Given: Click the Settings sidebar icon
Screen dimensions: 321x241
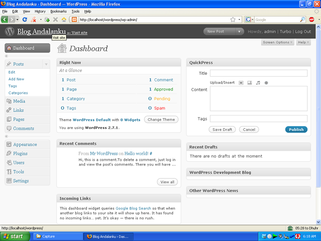Looking at the screenshot, I should (x=9, y=181).
